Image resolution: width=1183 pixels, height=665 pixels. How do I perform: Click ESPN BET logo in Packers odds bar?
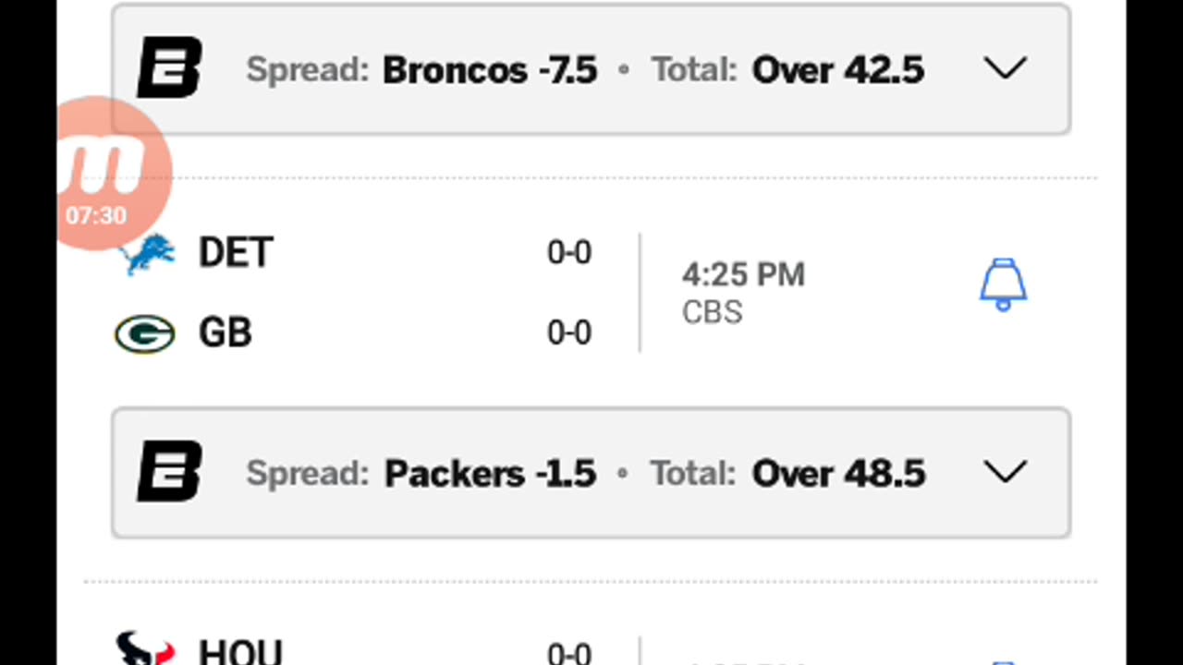pos(169,472)
